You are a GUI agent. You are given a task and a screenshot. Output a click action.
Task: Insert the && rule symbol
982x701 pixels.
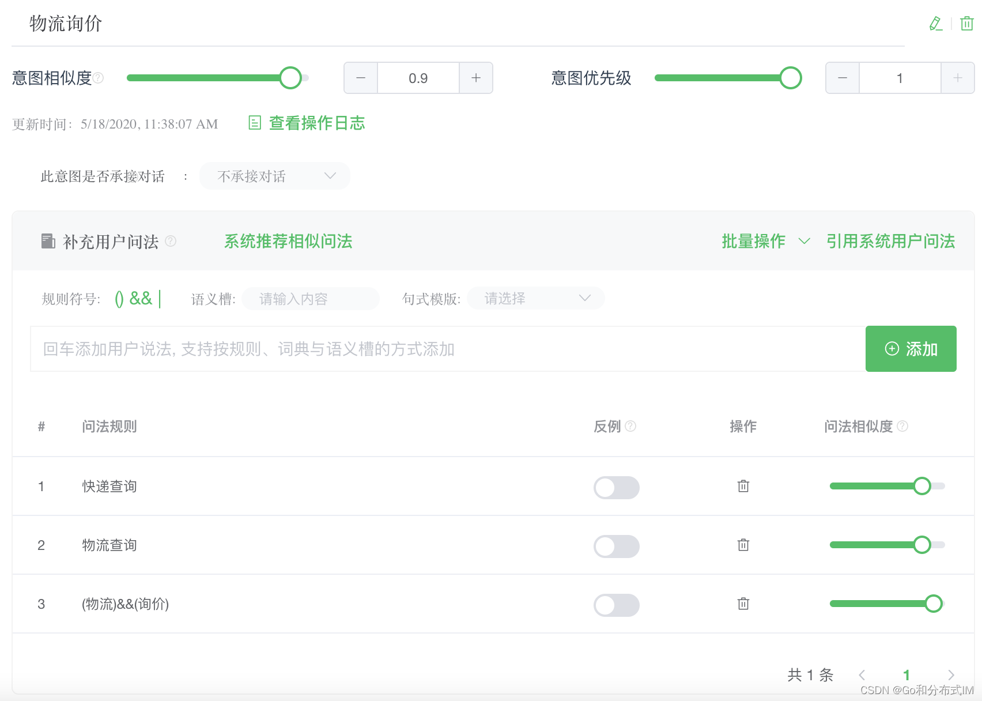(141, 299)
